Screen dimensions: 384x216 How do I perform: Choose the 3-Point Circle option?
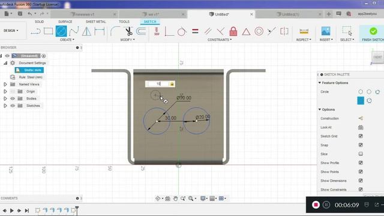tap(377, 92)
